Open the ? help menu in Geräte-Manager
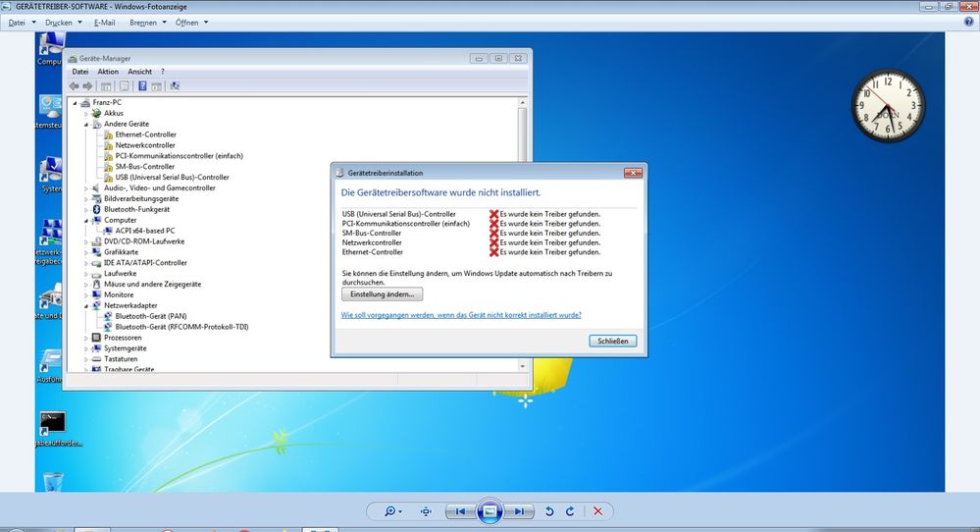Screen dimensions: 980x532 pos(163,72)
